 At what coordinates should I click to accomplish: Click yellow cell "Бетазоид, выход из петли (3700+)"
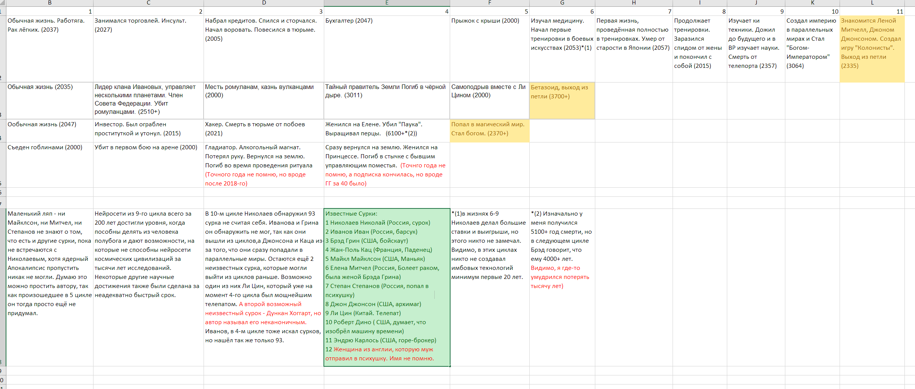click(562, 101)
